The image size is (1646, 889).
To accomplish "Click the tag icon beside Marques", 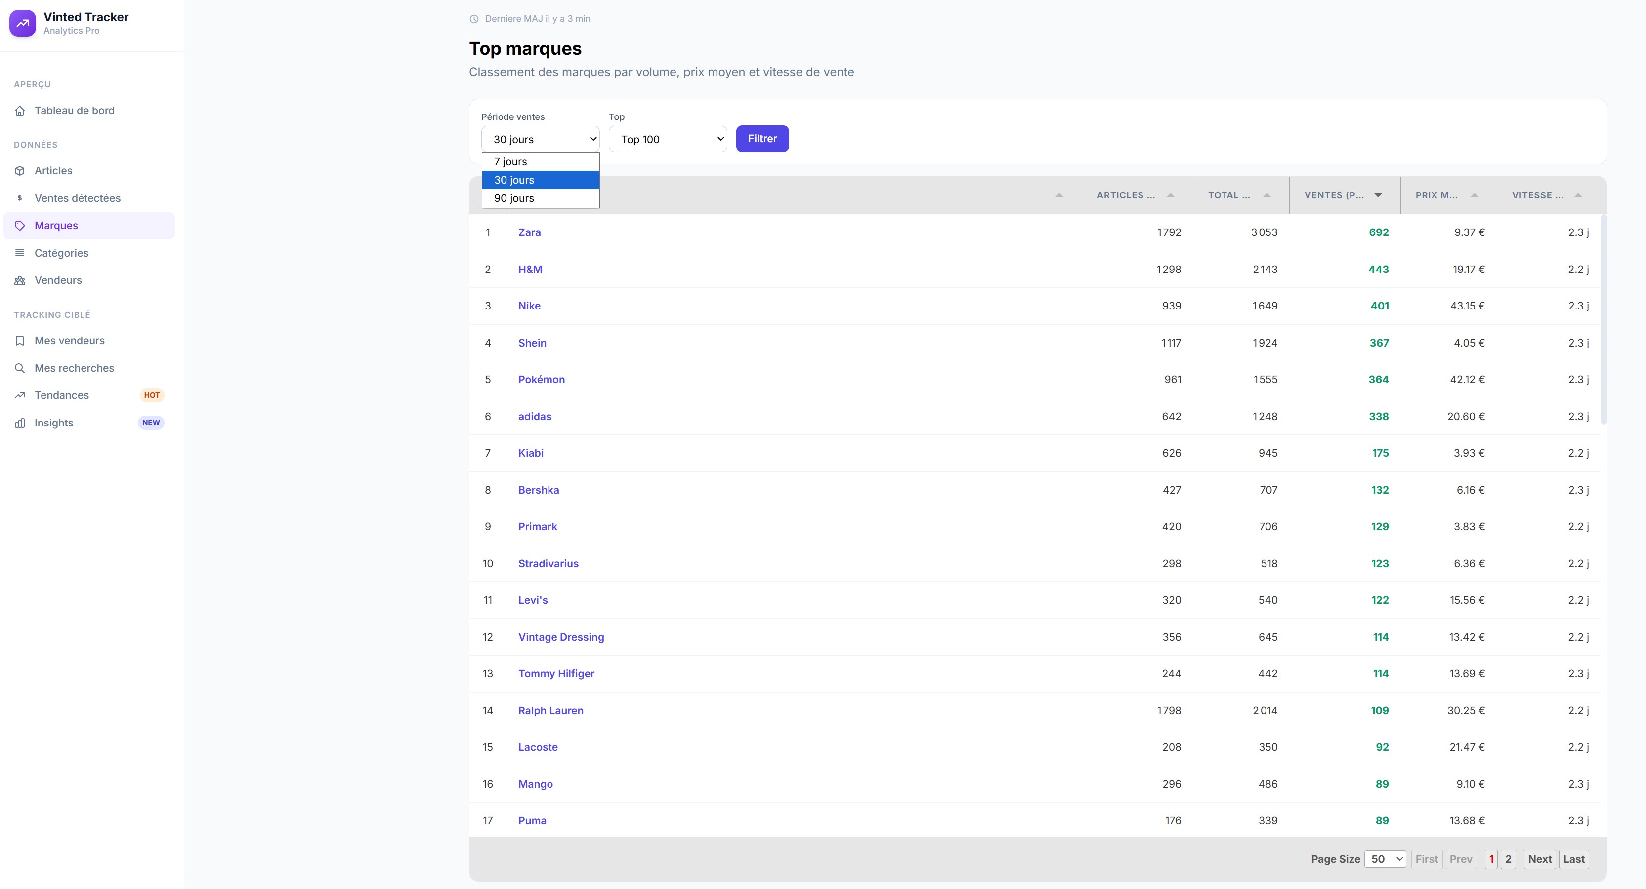I will 20,226.
